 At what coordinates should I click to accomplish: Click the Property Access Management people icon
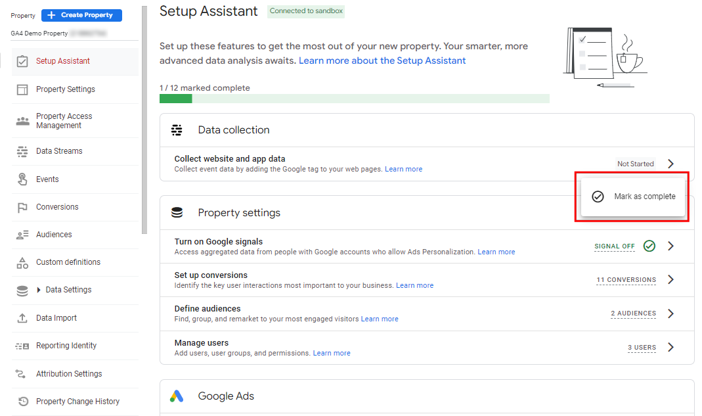coord(22,121)
